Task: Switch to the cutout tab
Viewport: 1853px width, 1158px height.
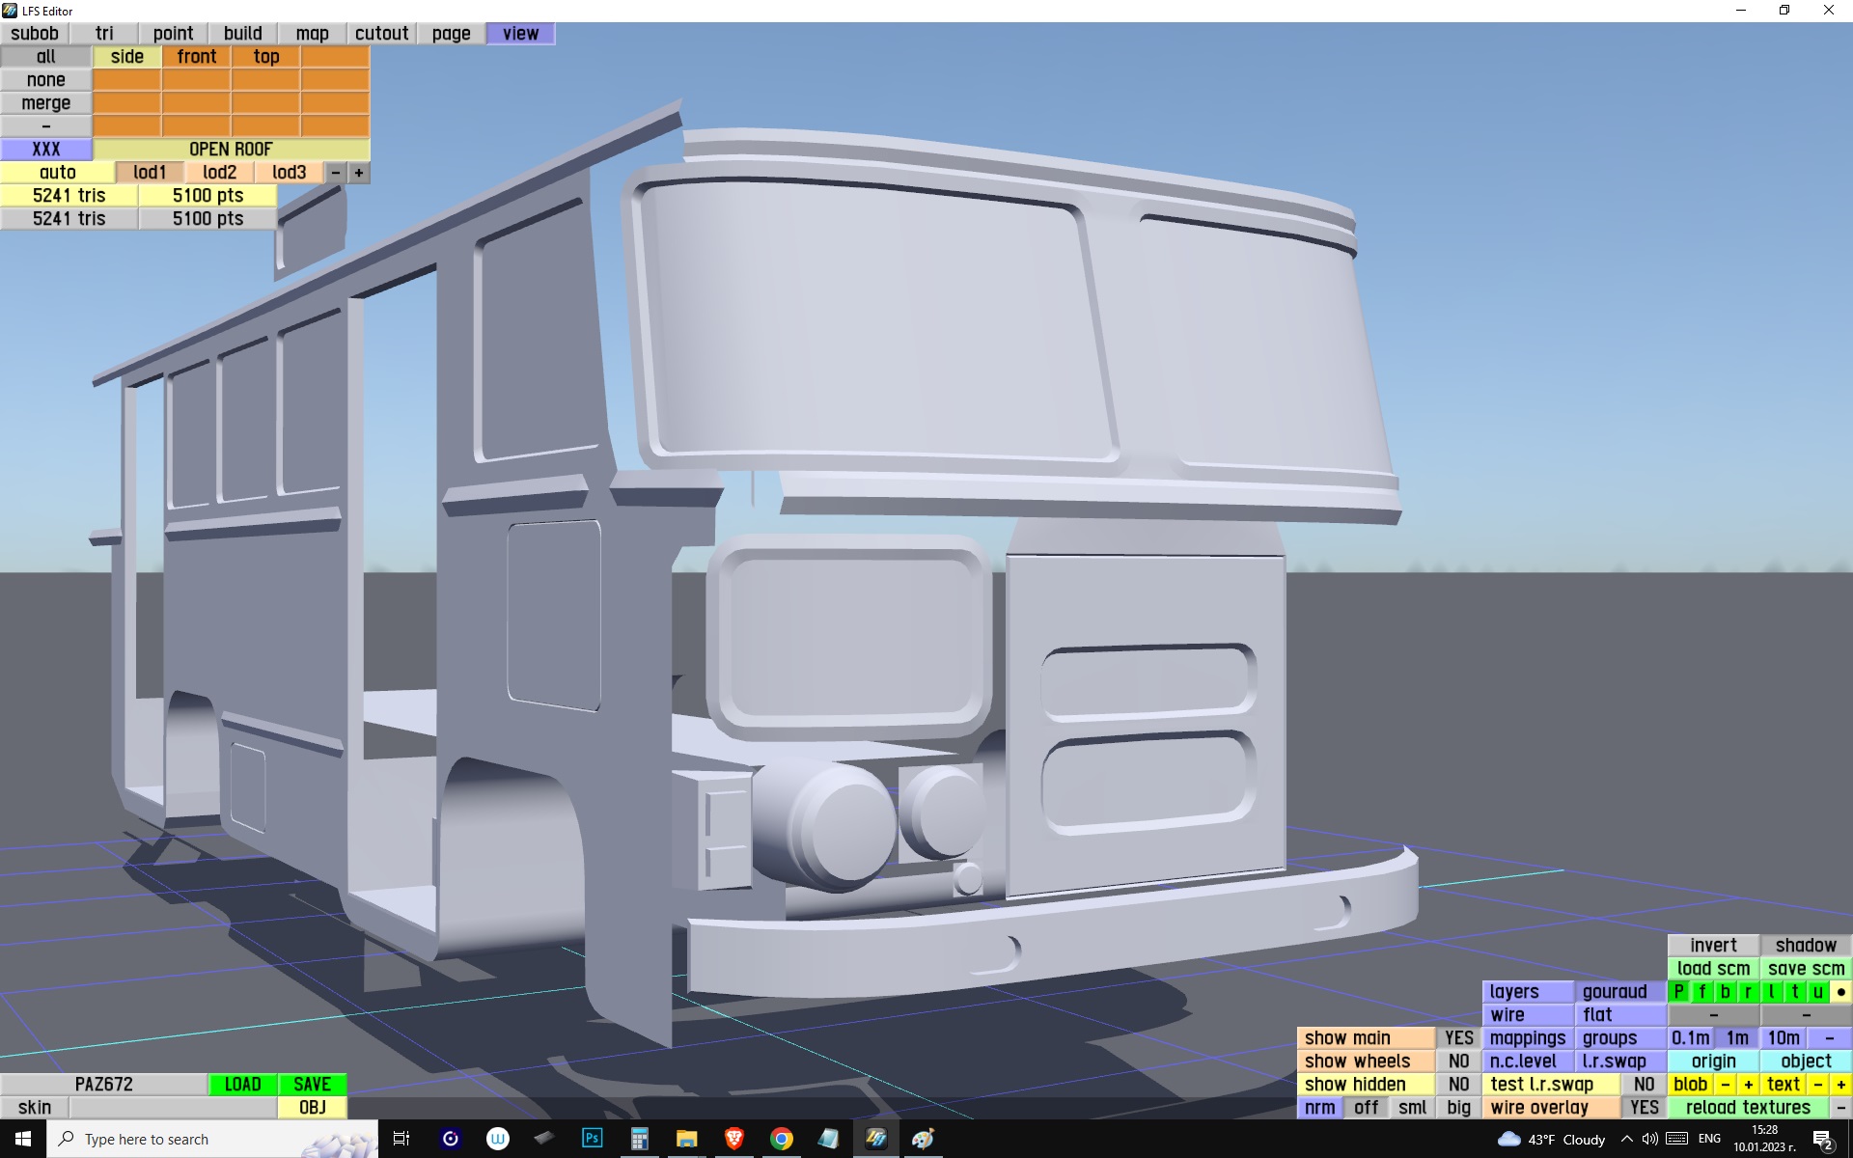Action: tap(381, 34)
